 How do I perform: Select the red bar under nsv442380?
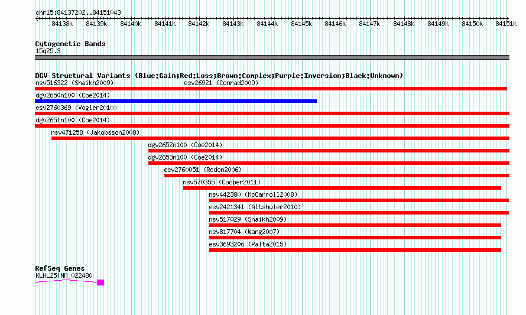359,200
